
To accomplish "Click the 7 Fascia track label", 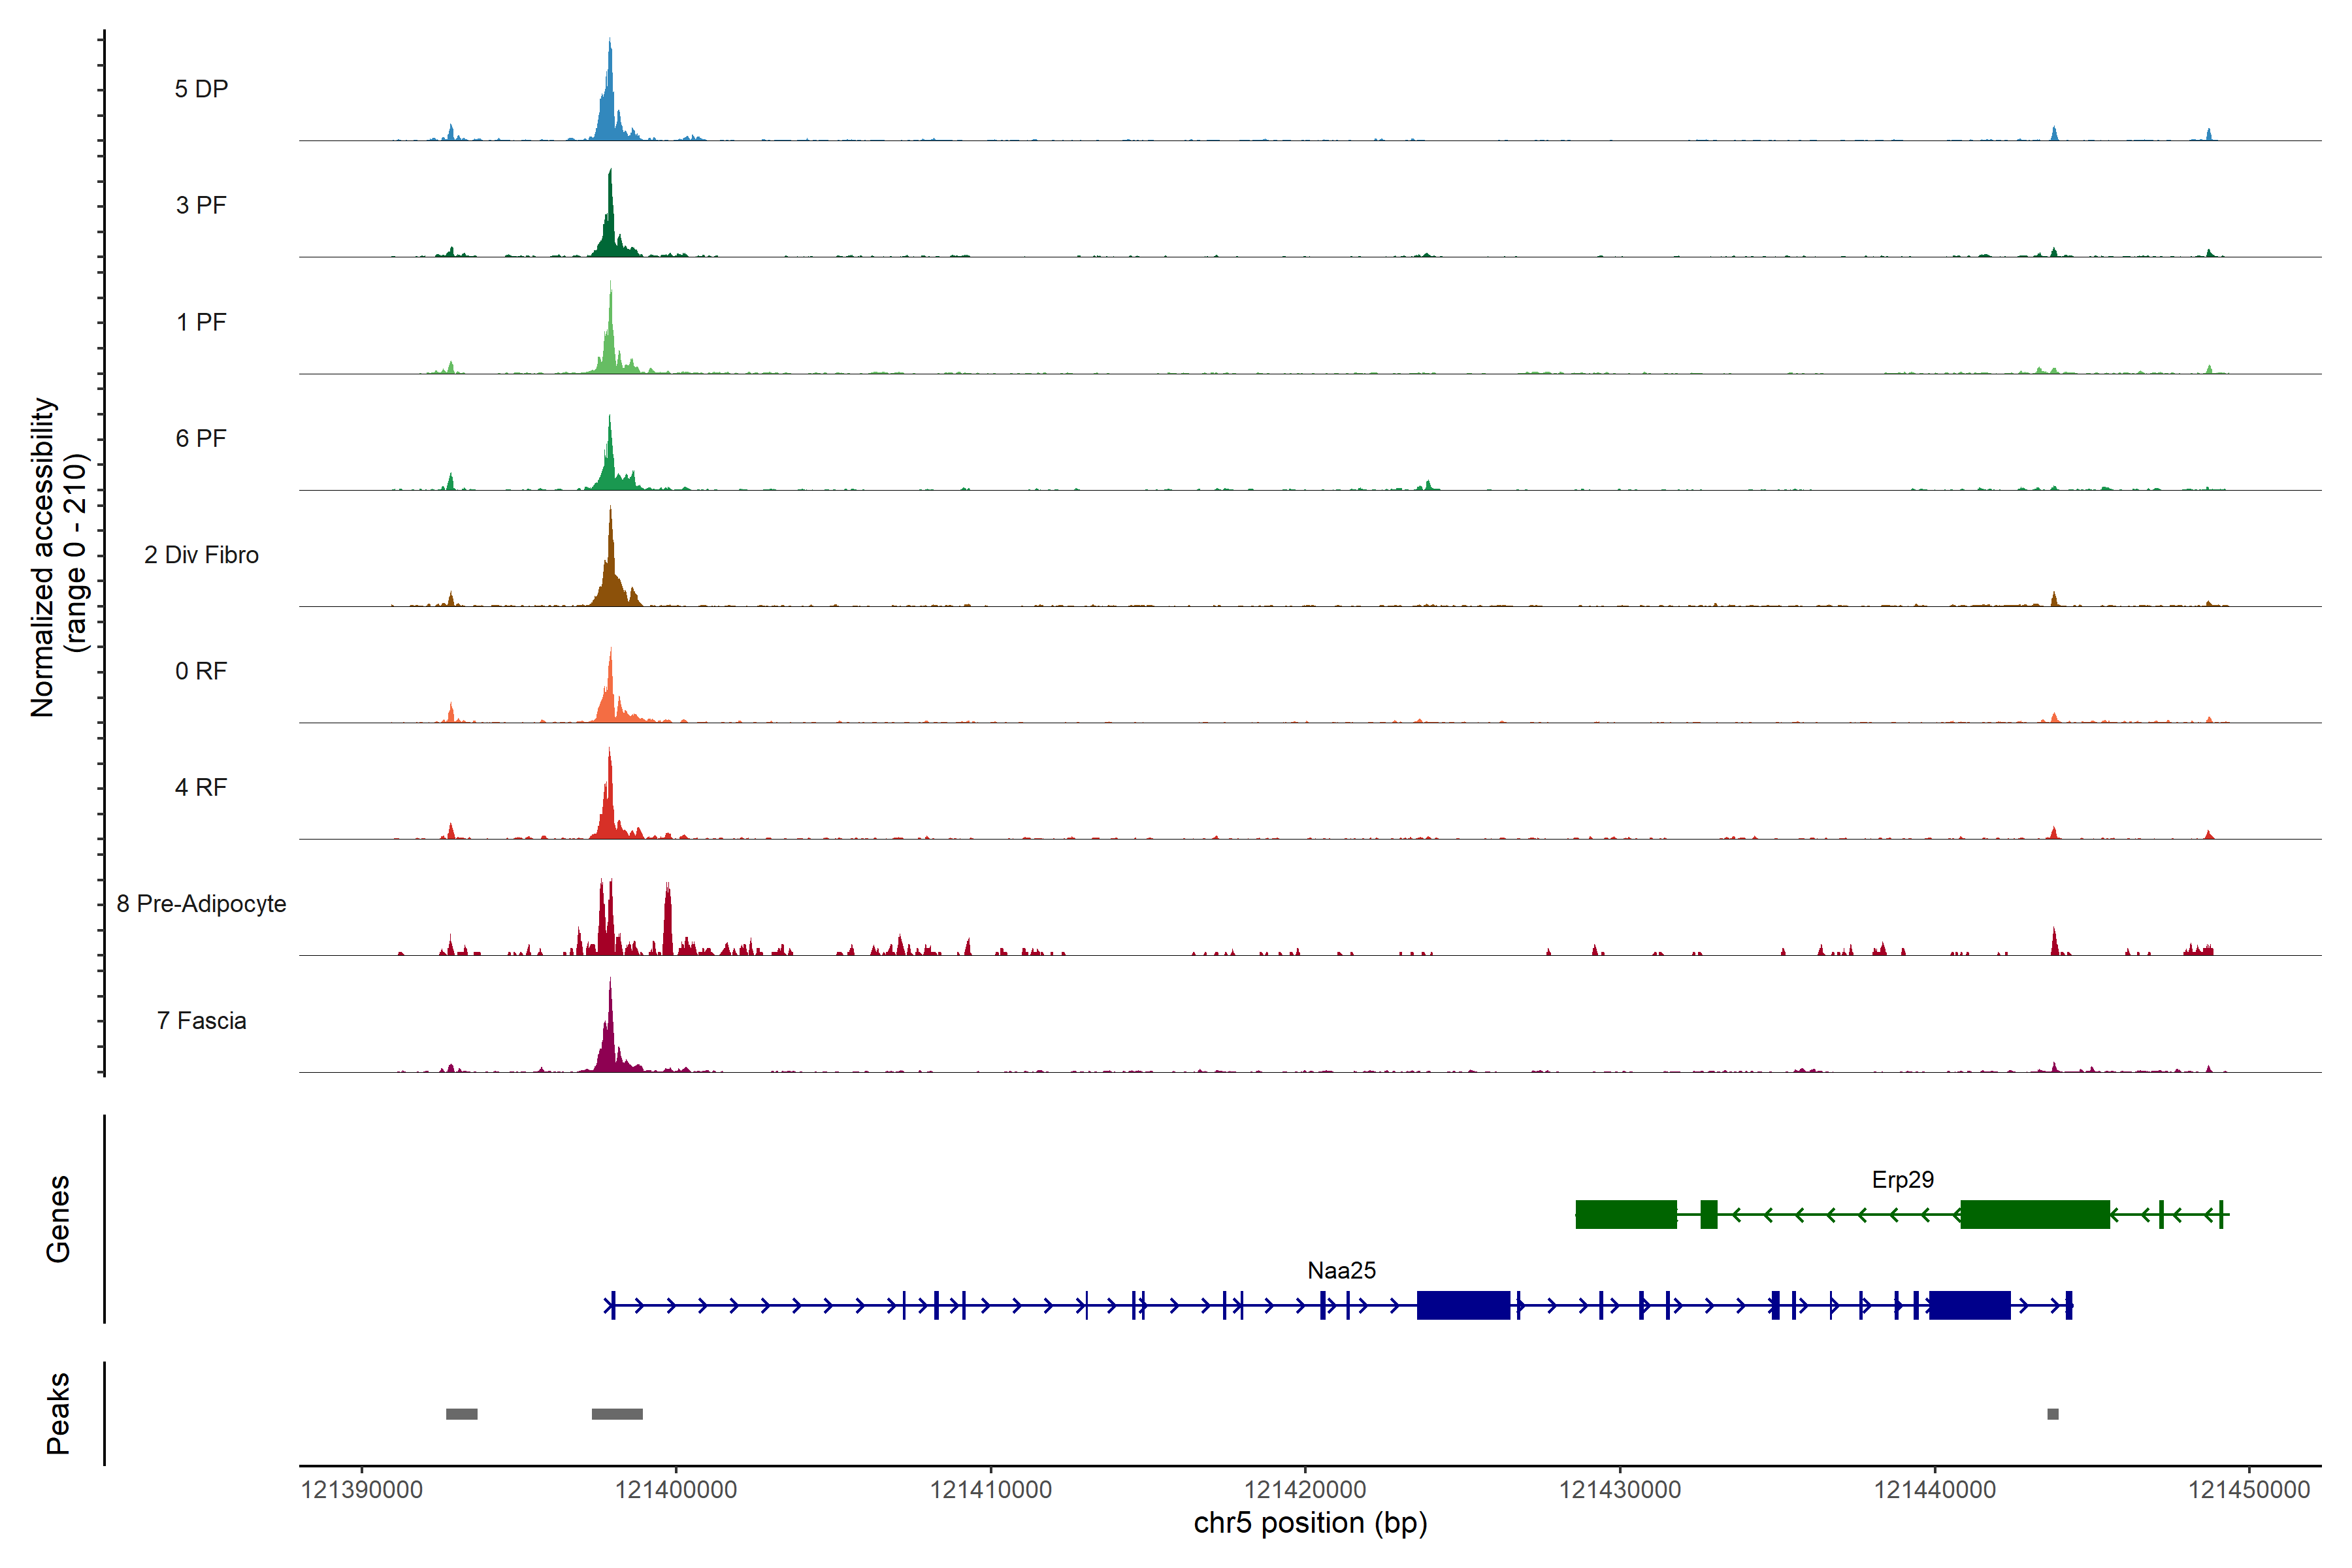I will (201, 1020).
